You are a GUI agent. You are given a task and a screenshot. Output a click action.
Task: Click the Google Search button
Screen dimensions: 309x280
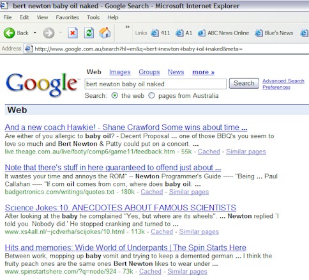[244, 83]
